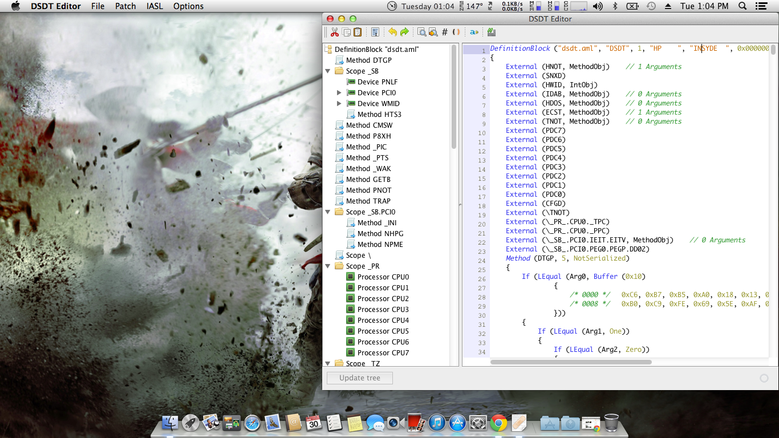Select Scope \ in the tree
The image size is (779, 438).
[358, 255]
